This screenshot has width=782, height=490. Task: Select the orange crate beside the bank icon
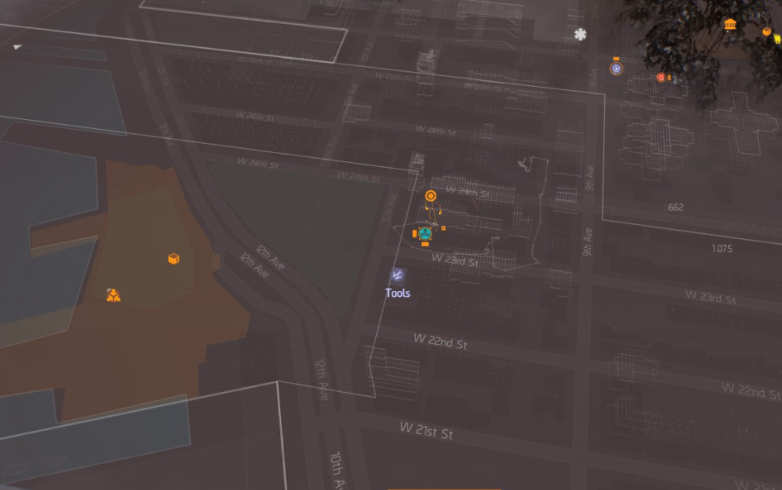(x=767, y=31)
